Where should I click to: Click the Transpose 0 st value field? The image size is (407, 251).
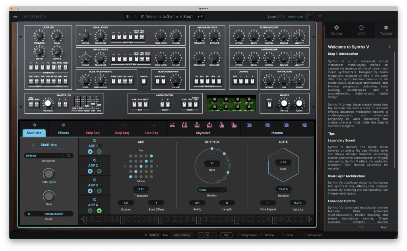[141, 189]
